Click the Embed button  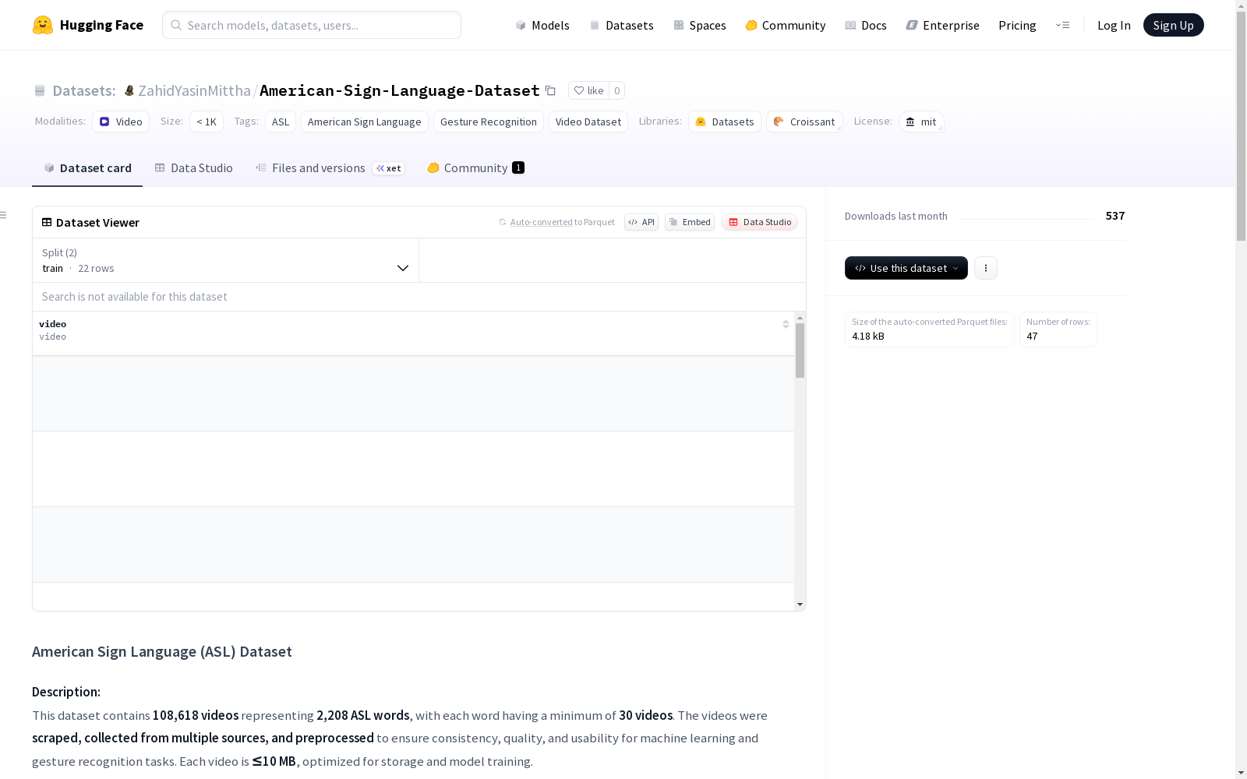[690, 222]
